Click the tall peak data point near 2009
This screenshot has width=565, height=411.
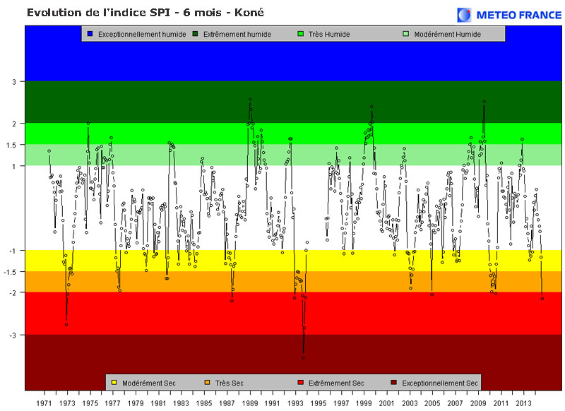484,102
